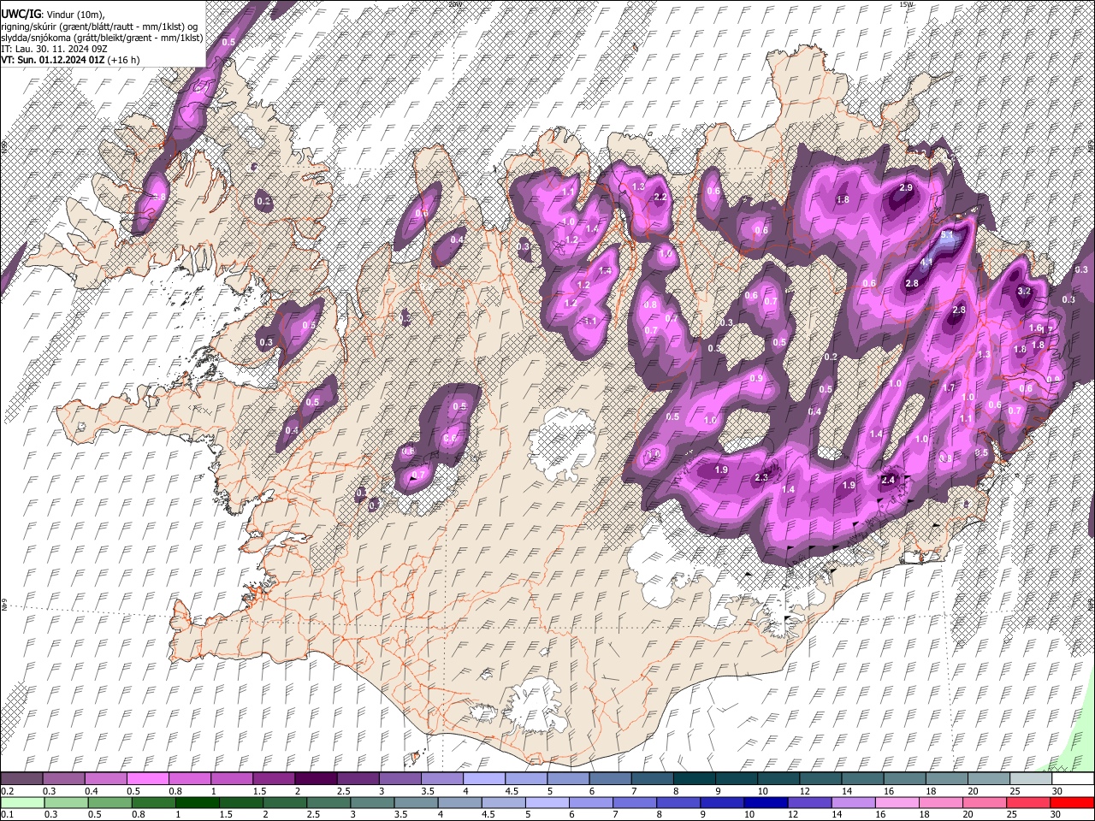This screenshot has height=821, width=1095.
Task: Click the '4.1' precipitation value on the map
Action: point(926,263)
